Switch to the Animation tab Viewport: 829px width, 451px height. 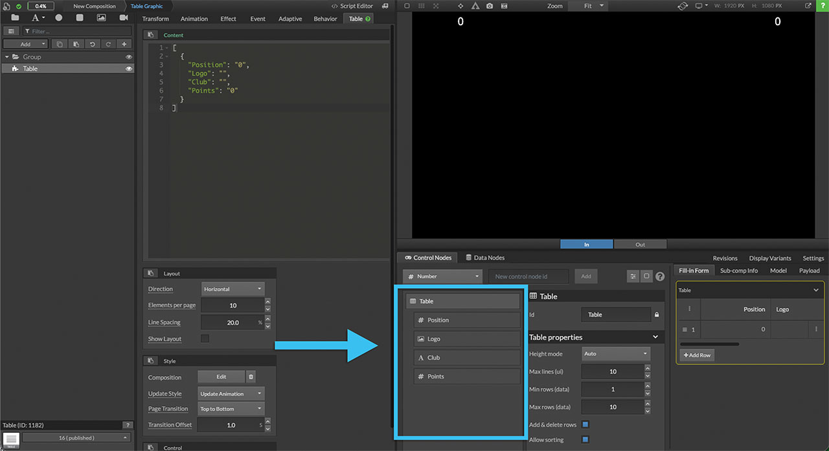pos(194,19)
